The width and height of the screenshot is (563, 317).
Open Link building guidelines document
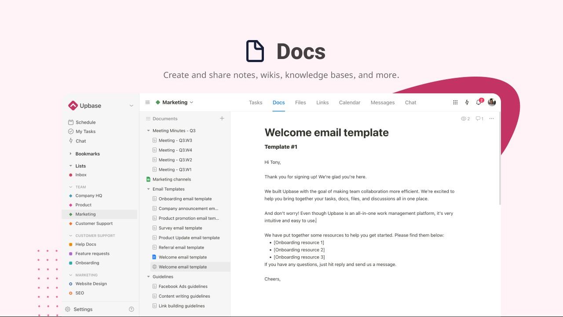pyautogui.click(x=178, y=306)
